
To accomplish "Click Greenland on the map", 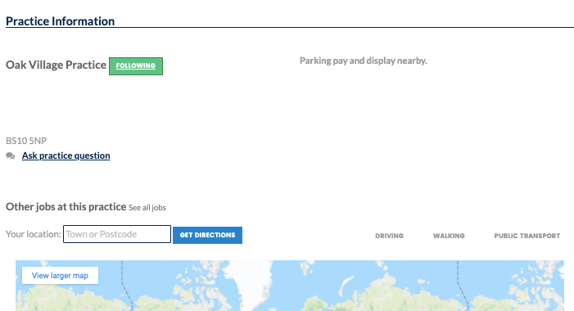I will [x=251, y=283].
